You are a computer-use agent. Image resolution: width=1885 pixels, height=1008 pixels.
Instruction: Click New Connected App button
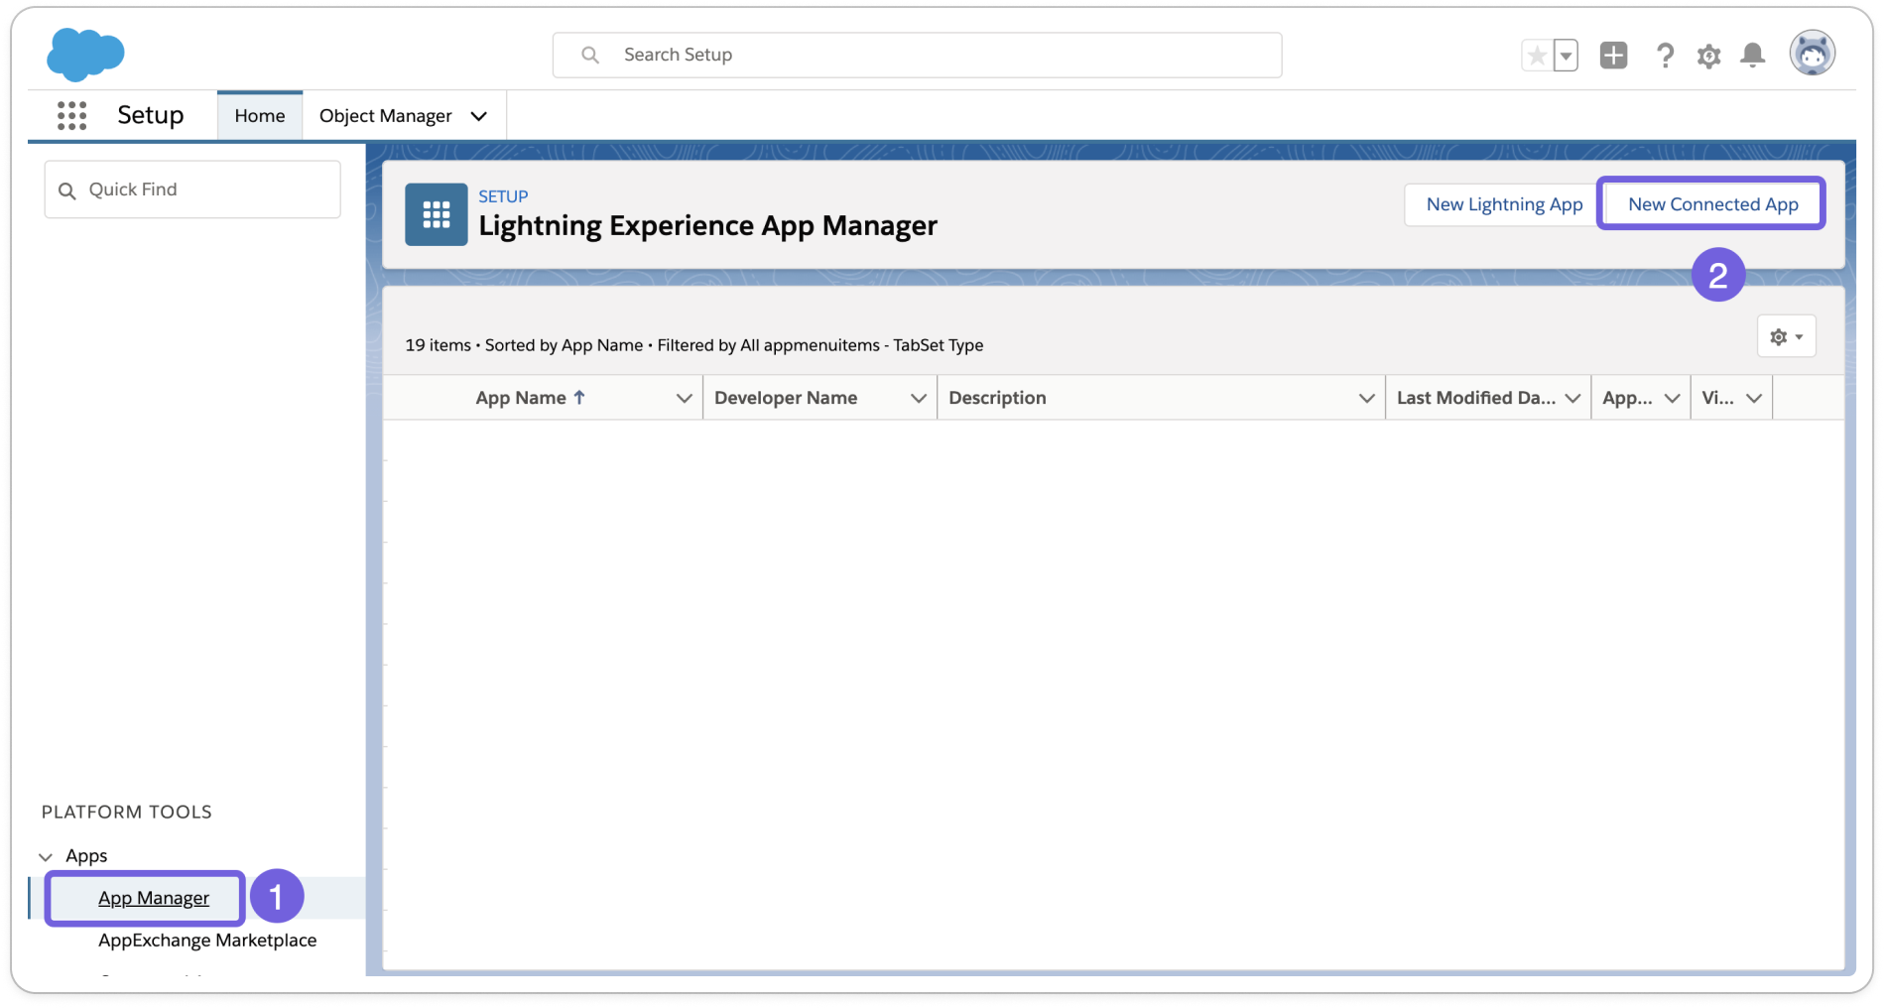click(x=1713, y=204)
